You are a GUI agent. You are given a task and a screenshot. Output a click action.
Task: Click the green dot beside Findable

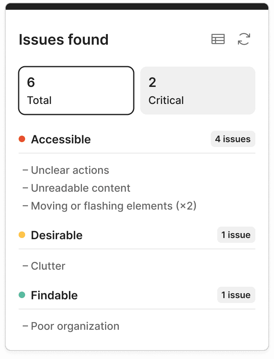pos(22,295)
